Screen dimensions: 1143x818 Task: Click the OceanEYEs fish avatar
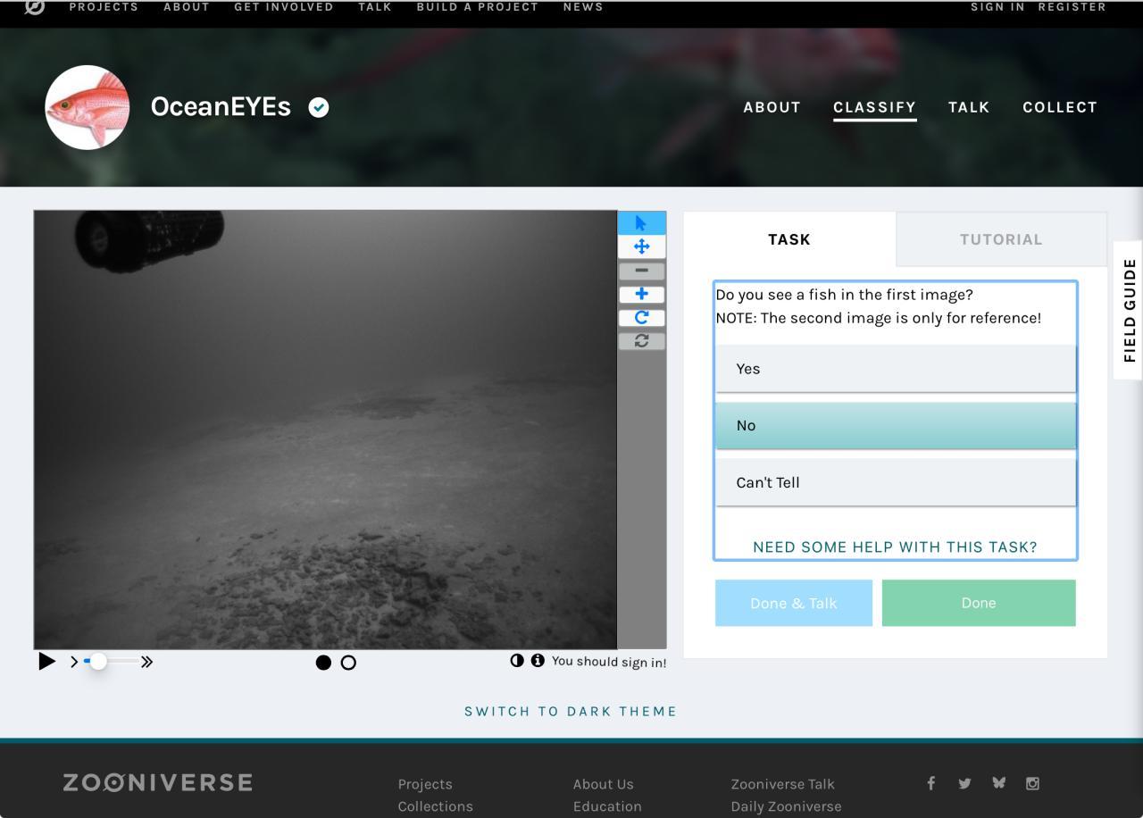click(88, 107)
